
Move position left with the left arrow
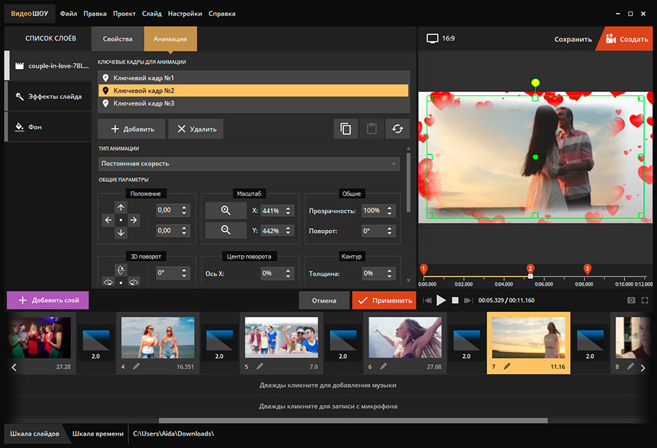click(108, 220)
